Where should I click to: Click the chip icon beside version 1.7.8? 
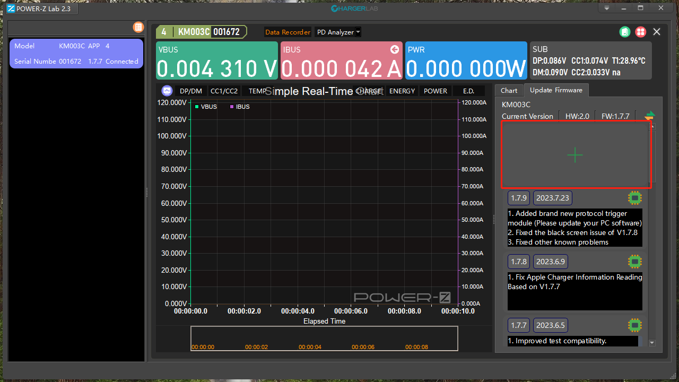pos(634,261)
